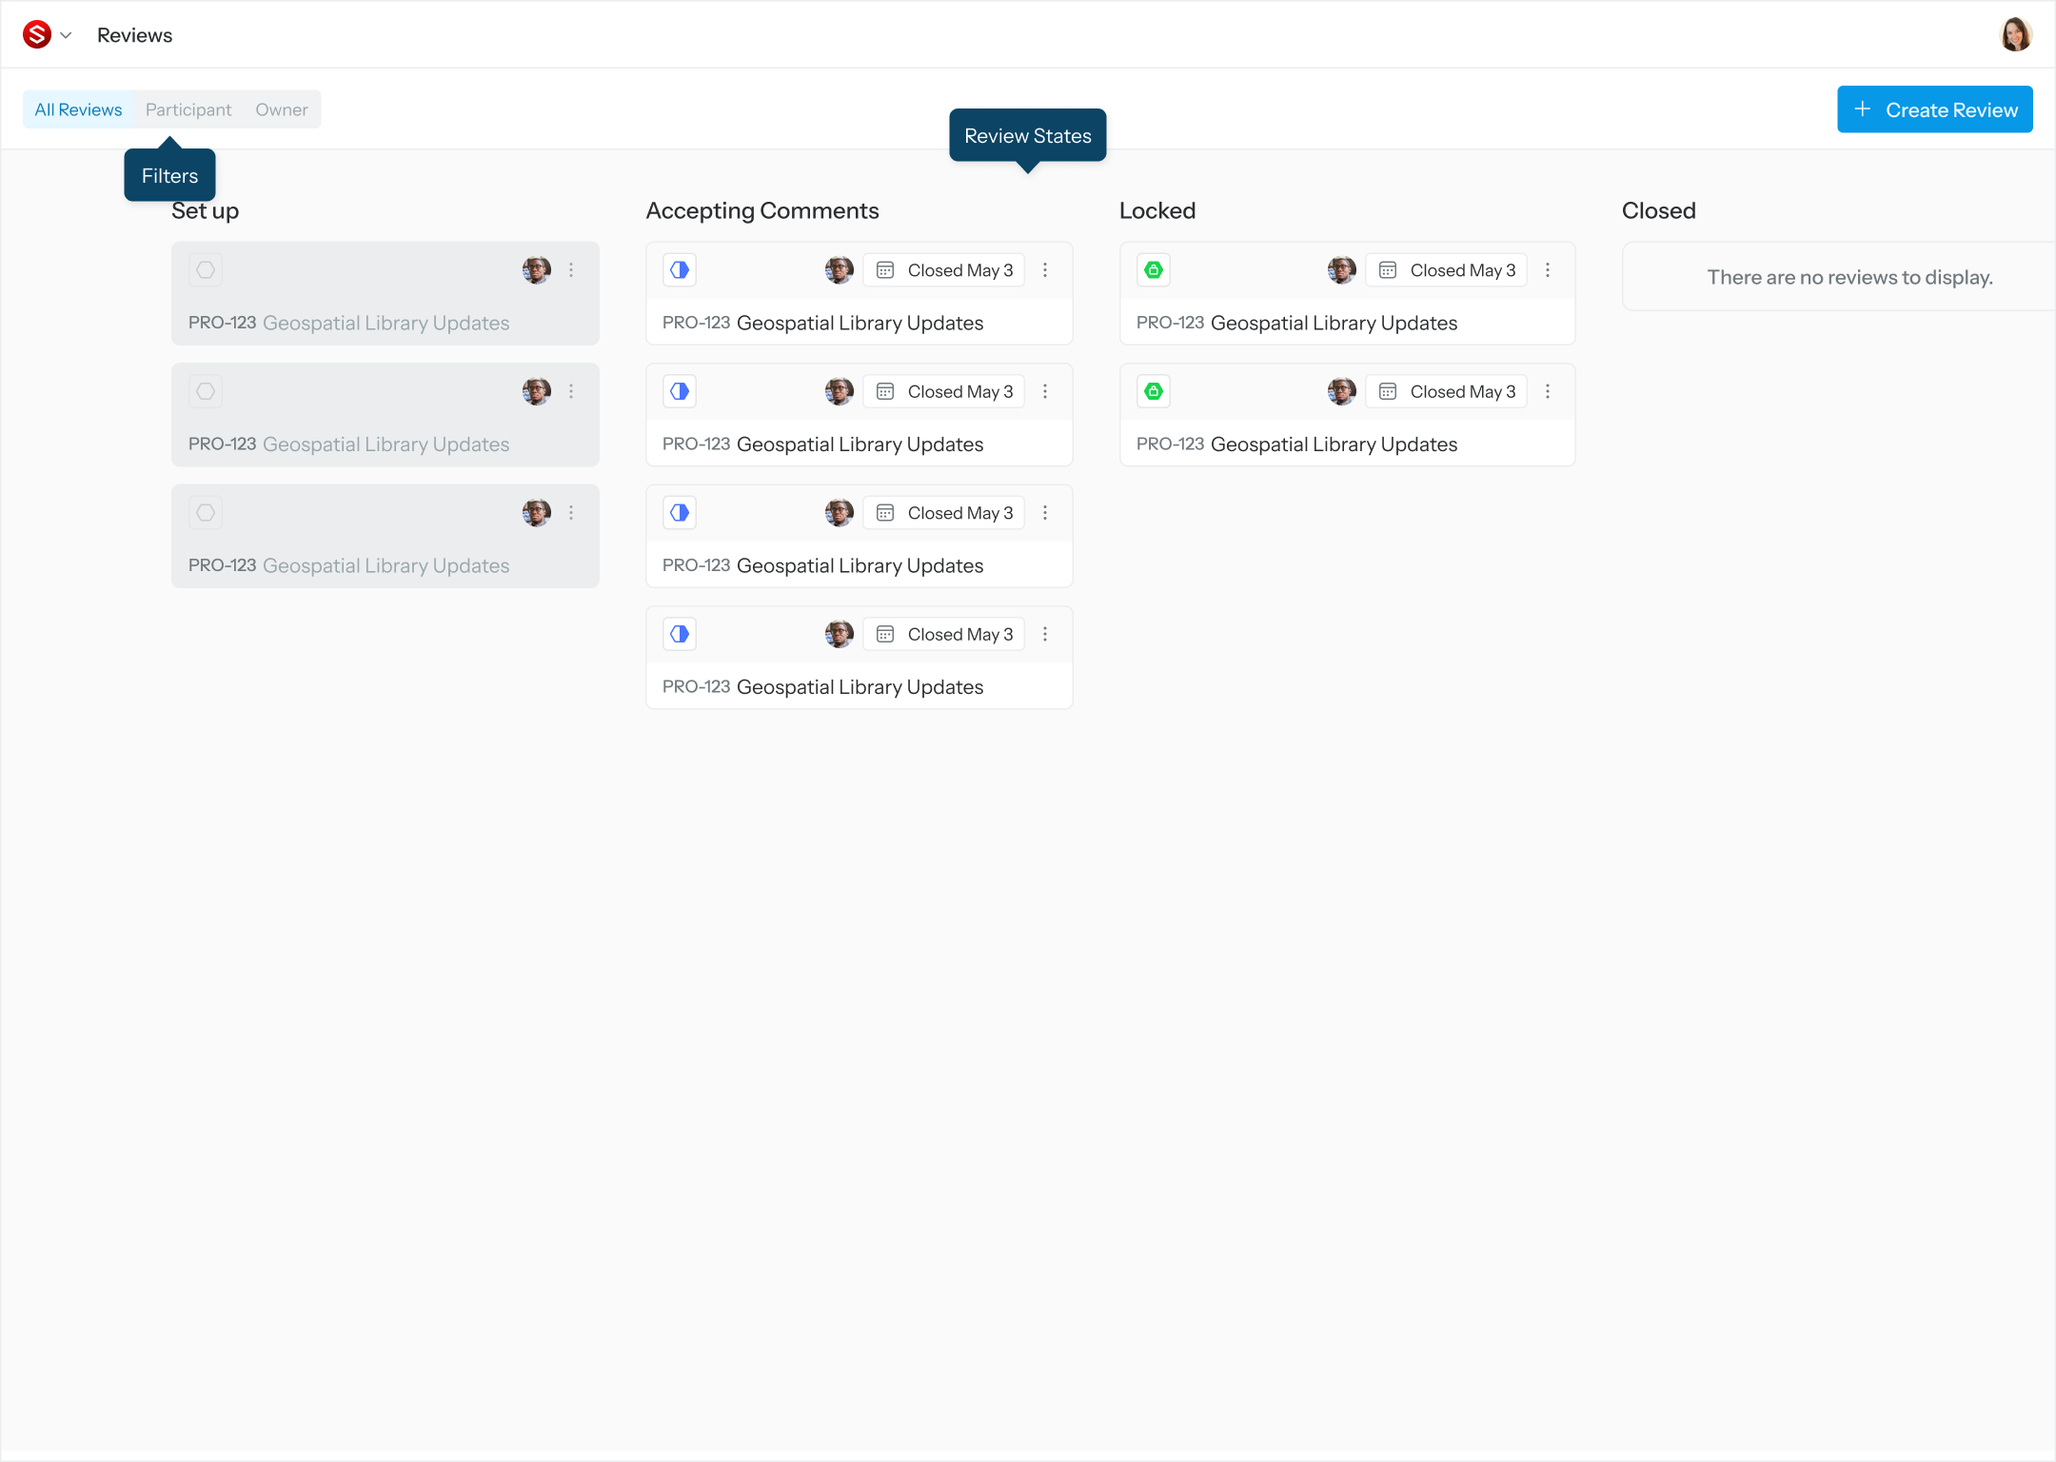Click Closed May 3 date chip on first Locked card
This screenshot has width=2056, height=1462.
pyautogui.click(x=1447, y=270)
